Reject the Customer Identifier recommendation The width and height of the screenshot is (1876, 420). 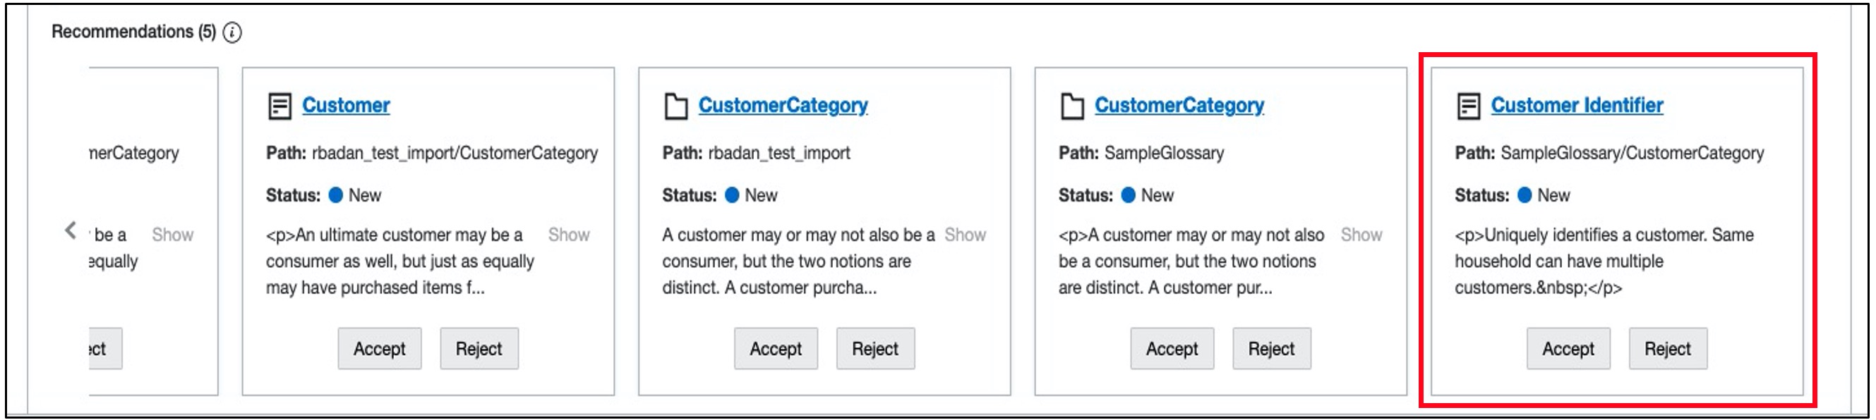click(x=1667, y=349)
